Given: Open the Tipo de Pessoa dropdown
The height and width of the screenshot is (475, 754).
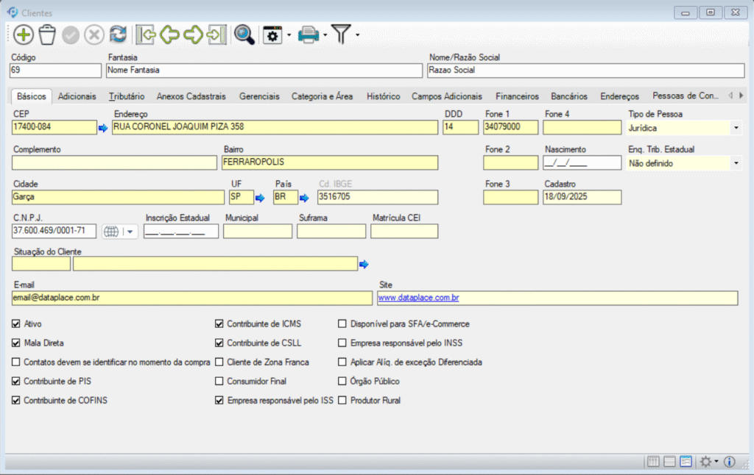Looking at the screenshot, I should point(736,128).
